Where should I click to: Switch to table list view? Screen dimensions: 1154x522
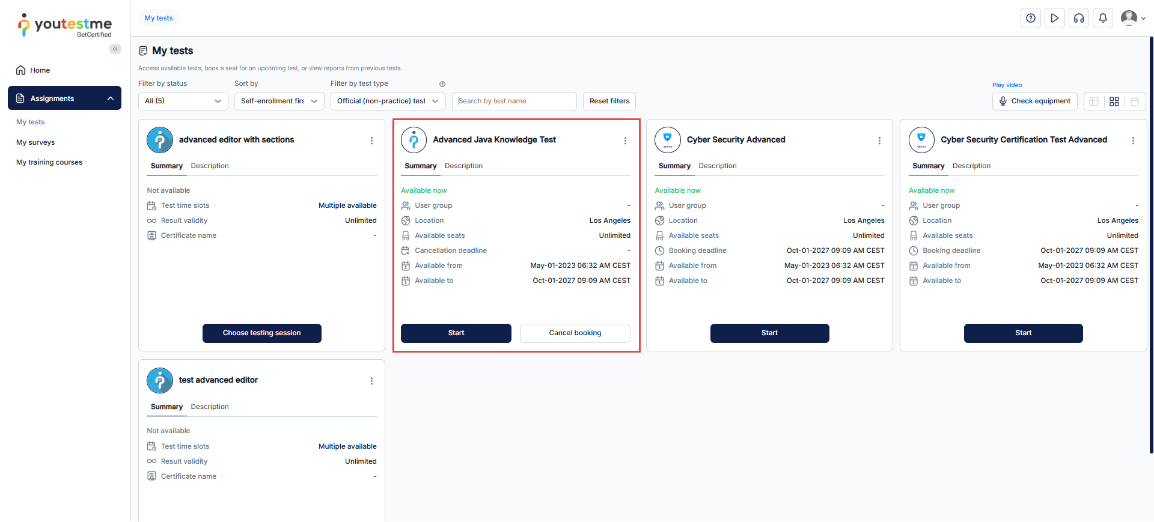(1094, 102)
